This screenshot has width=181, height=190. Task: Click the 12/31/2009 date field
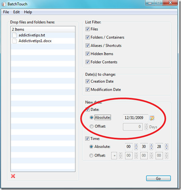pyautogui.click(x=136, y=118)
